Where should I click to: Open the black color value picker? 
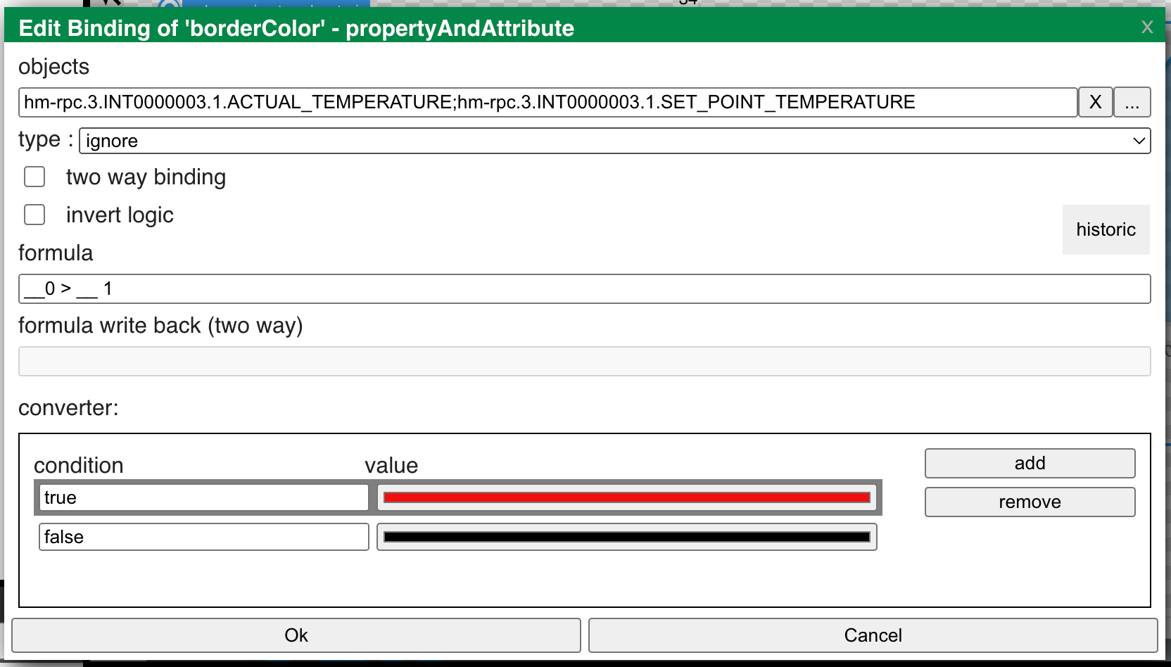(626, 537)
